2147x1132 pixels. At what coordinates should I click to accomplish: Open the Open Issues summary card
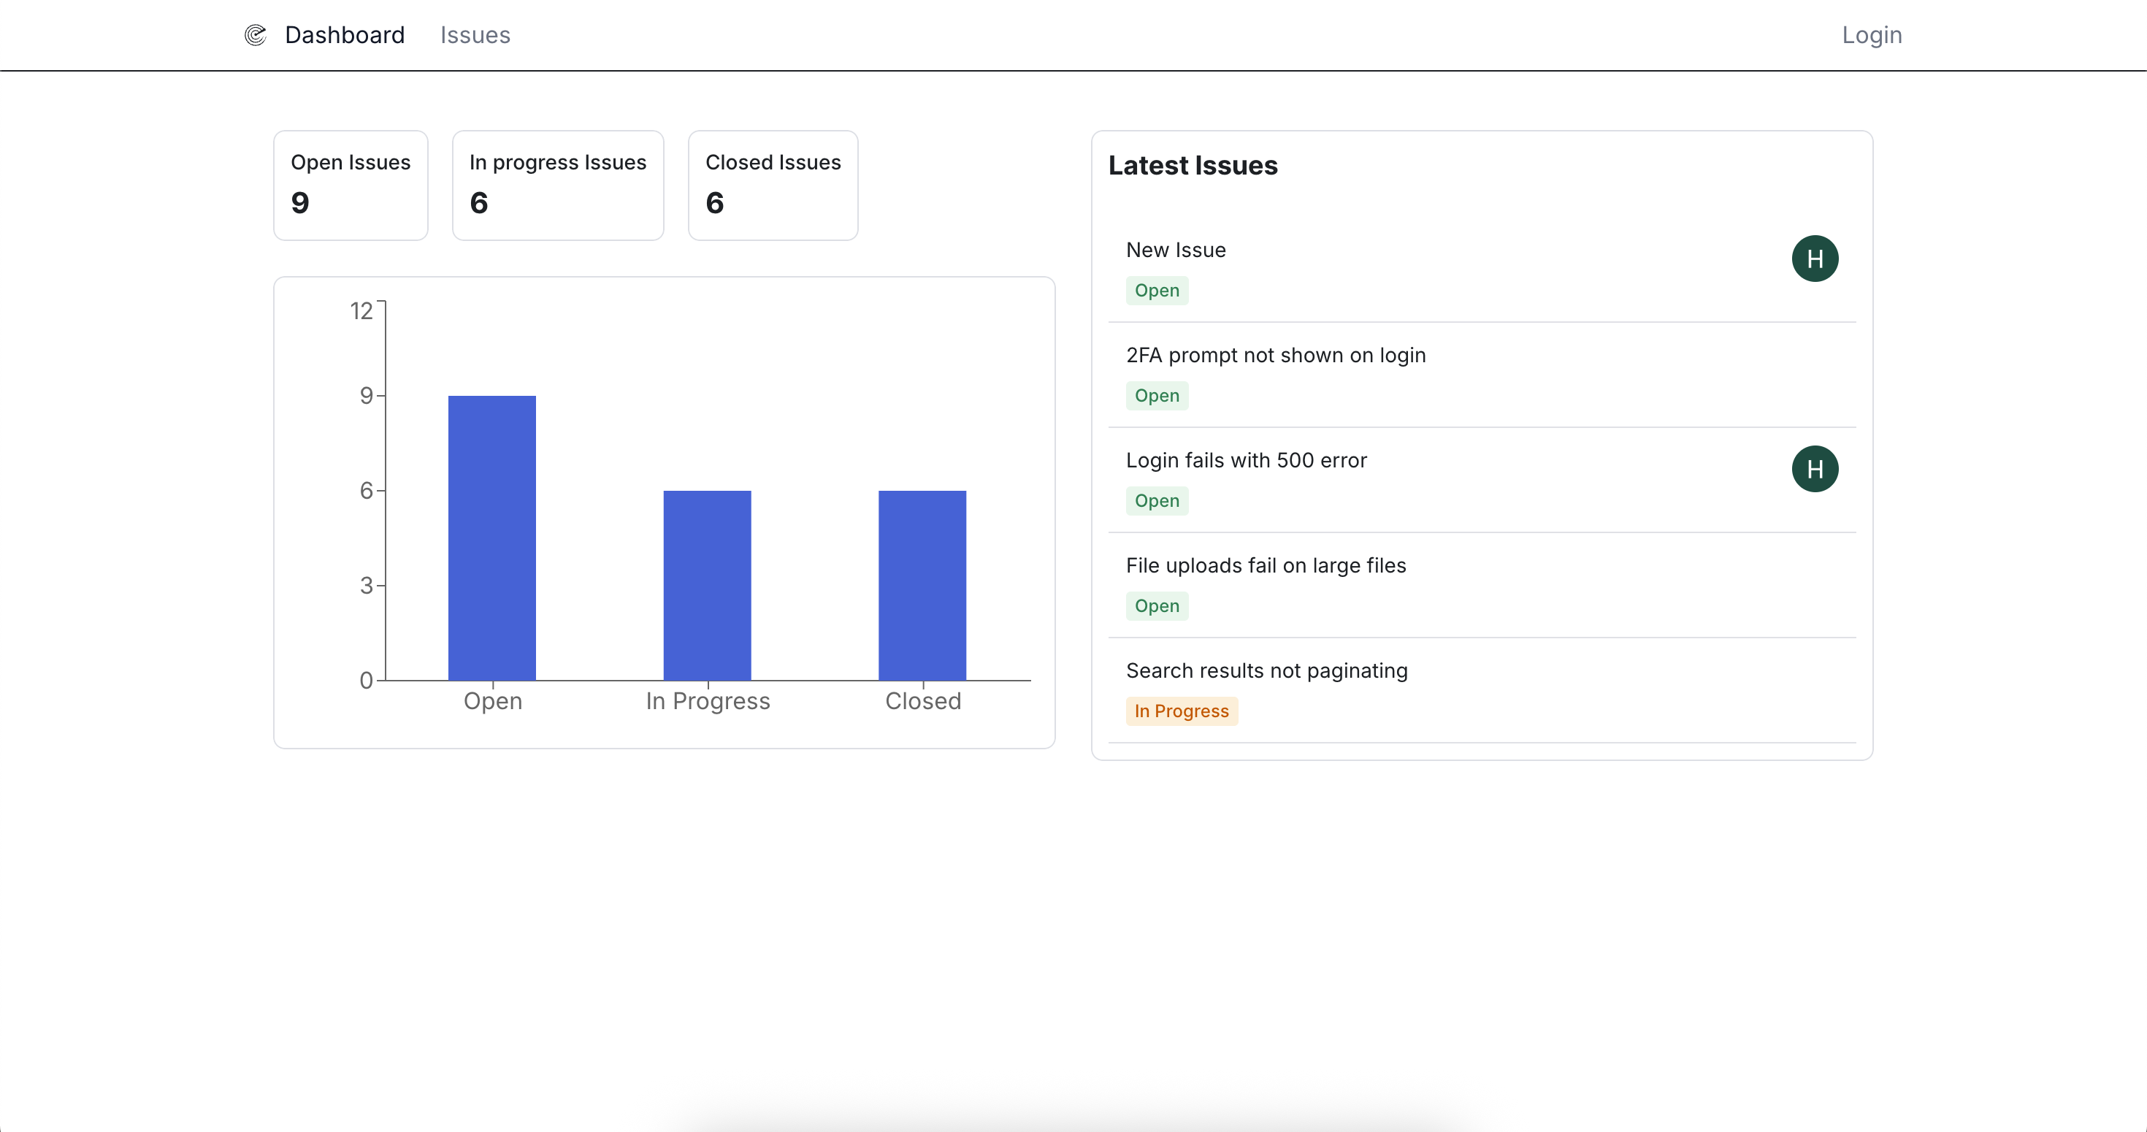click(x=350, y=185)
